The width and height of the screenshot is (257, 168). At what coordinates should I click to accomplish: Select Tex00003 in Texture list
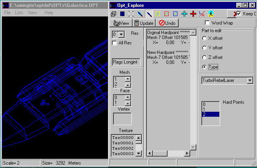pos(123,153)
